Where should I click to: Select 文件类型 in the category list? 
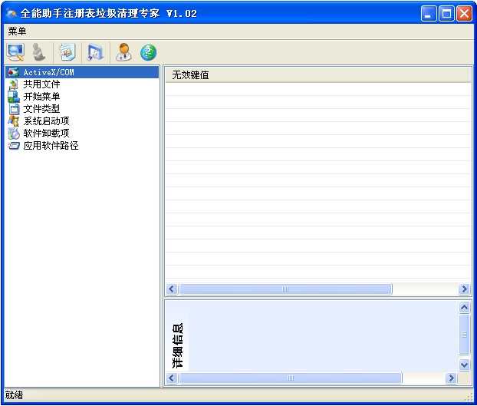click(41, 109)
